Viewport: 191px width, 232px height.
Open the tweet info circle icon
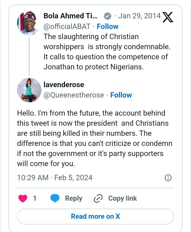pyautogui.click(x=168, y=178)
